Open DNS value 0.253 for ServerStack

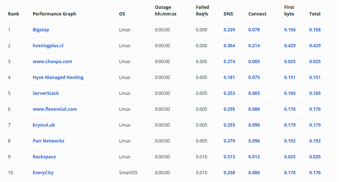pyautogui.click(x=229, y=93)
